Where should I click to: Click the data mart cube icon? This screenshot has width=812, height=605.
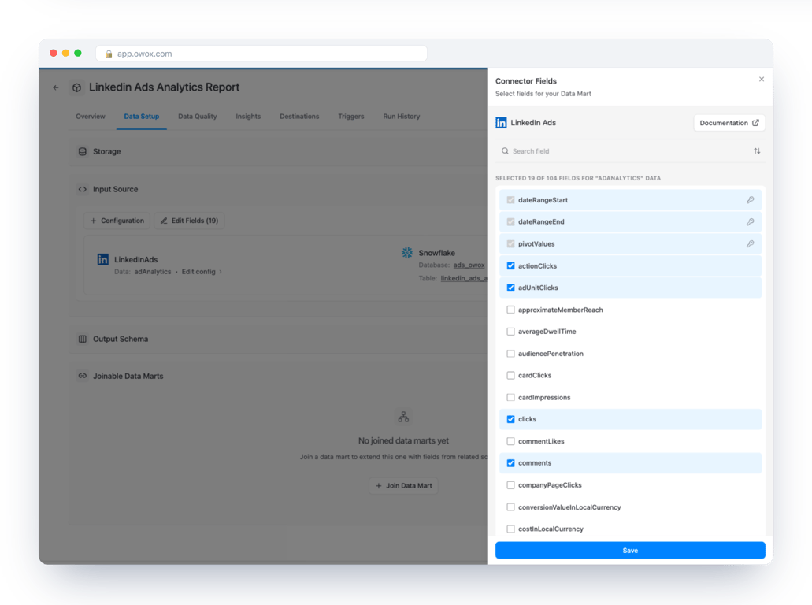(x=76, y=87)
